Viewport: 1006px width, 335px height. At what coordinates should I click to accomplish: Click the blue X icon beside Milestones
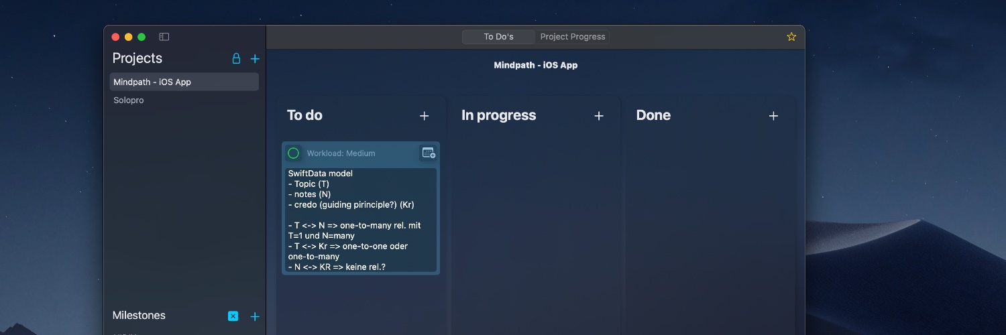pyautogui.click(x=233, y=316)
